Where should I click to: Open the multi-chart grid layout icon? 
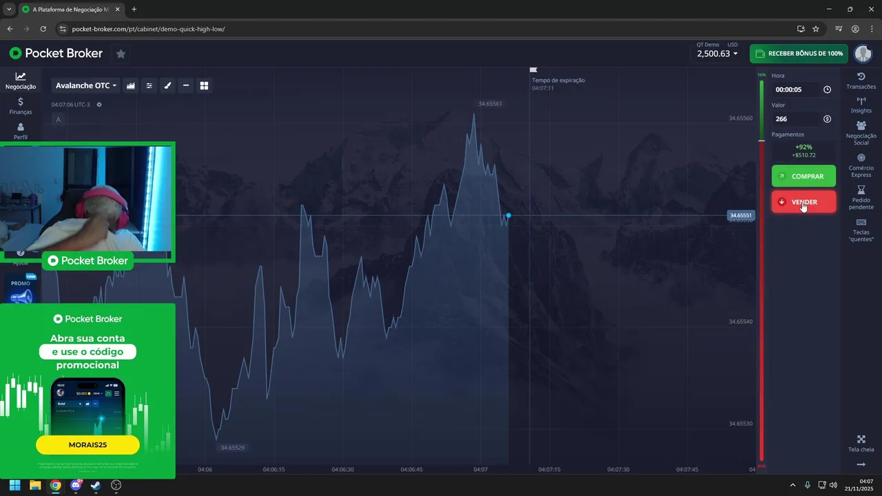[204, 85]
